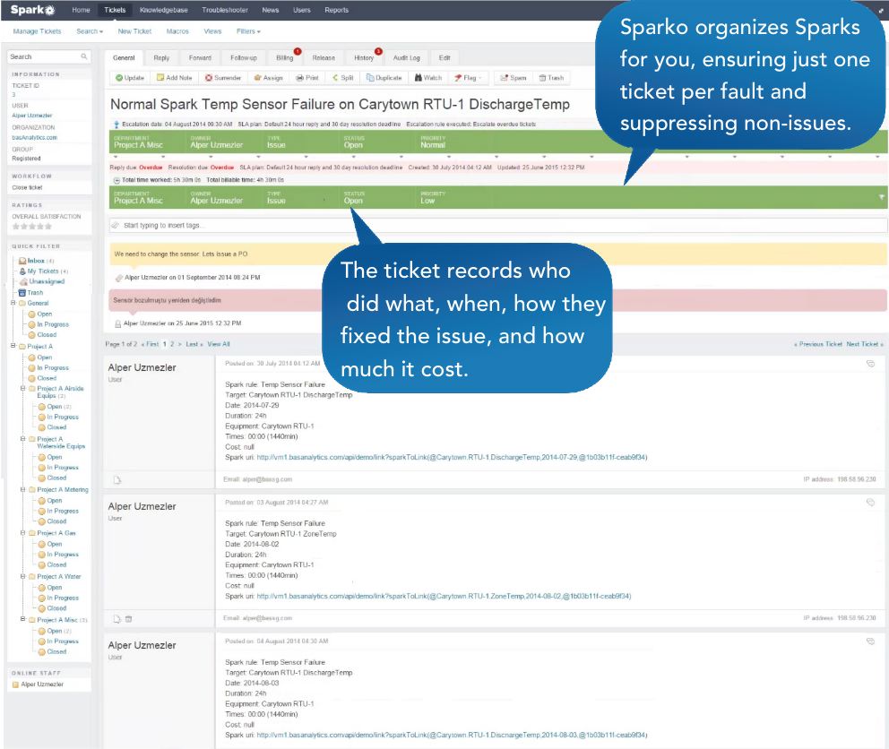Open Spark uri link dated 2014-07-29

tap(452, 458)
